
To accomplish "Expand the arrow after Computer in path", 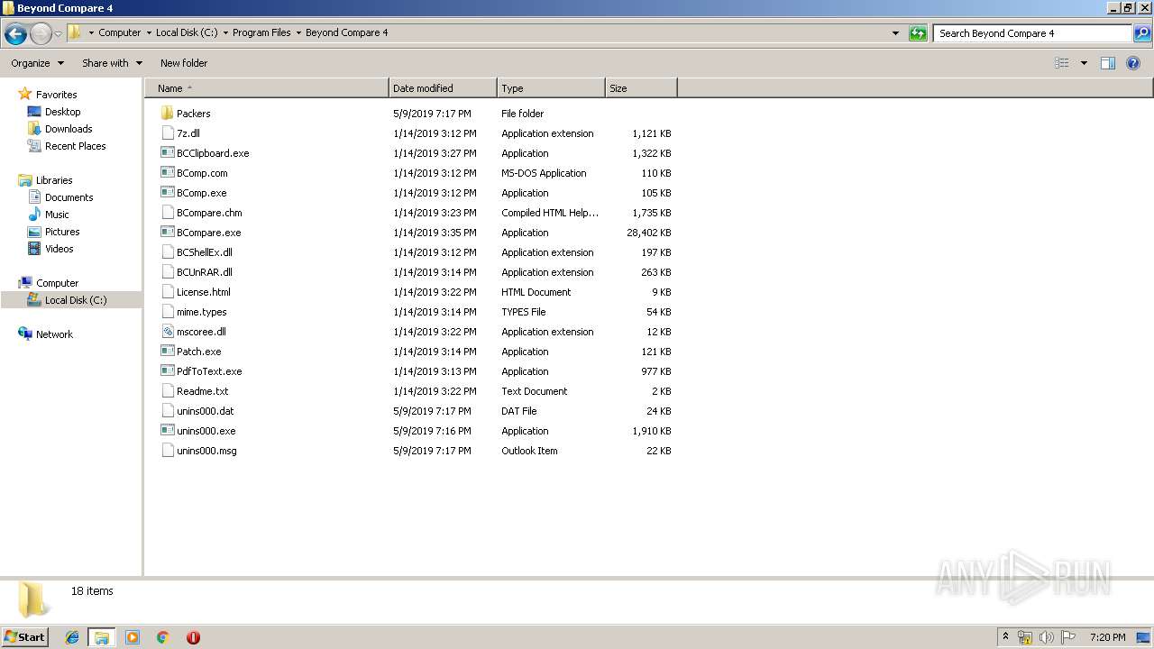I will [149, 32].
